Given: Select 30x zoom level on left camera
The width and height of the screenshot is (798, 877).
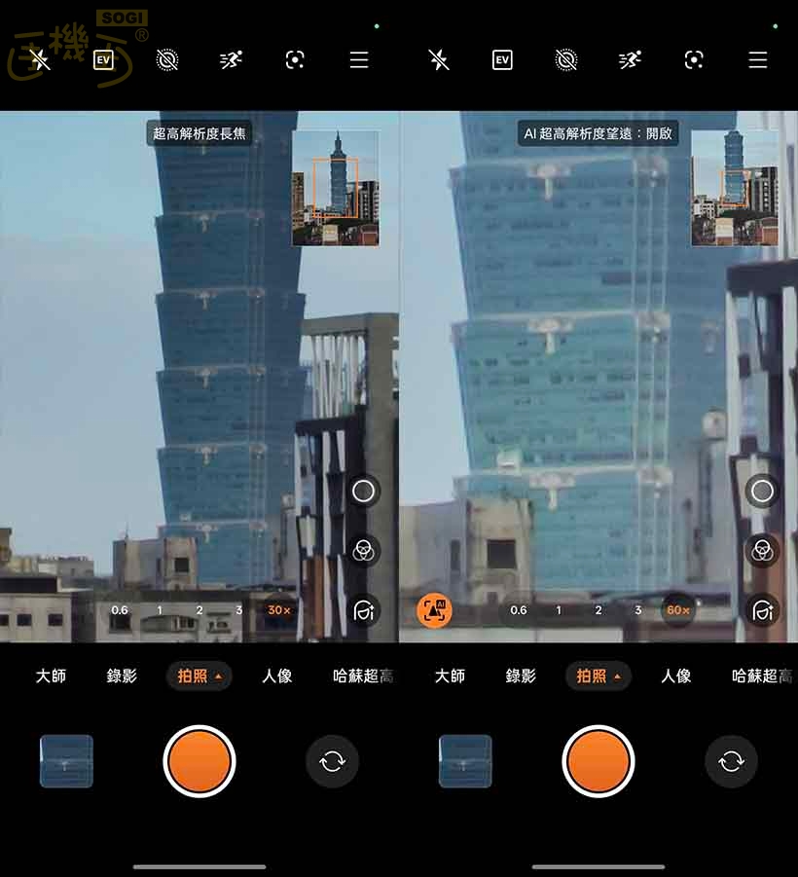Looking at the screenshot, I should pos(279,610).
